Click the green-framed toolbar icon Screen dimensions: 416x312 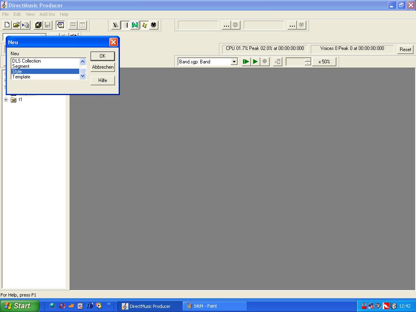(135, 25)
